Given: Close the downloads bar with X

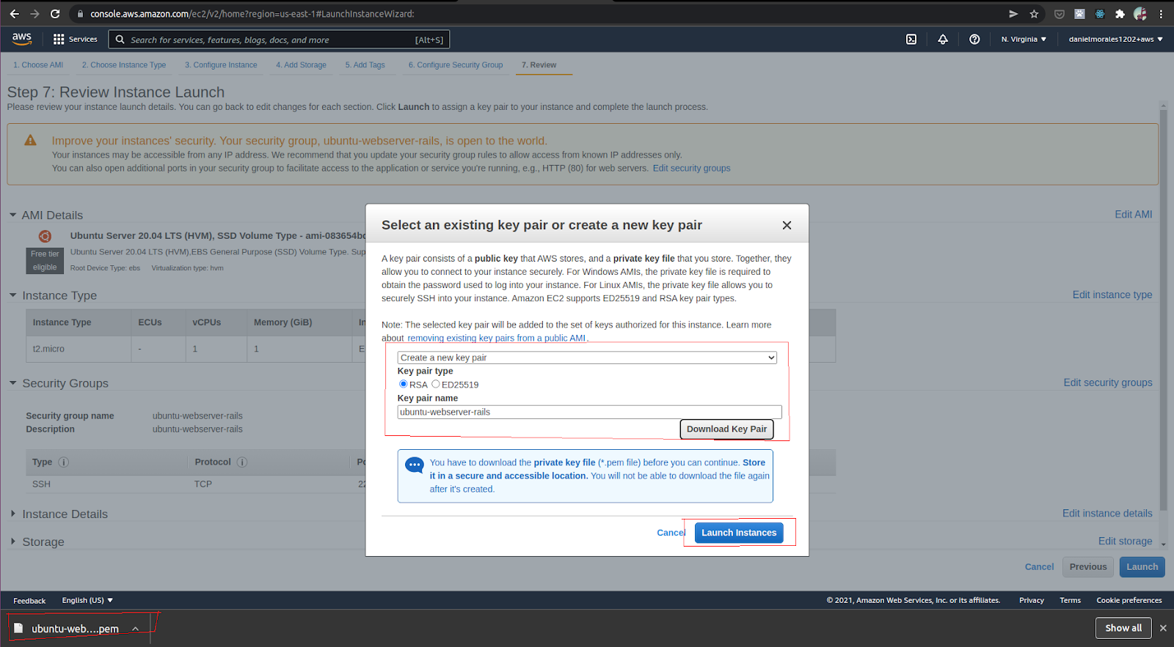Looking at the screenshot, I should (x=1163, y=628).
